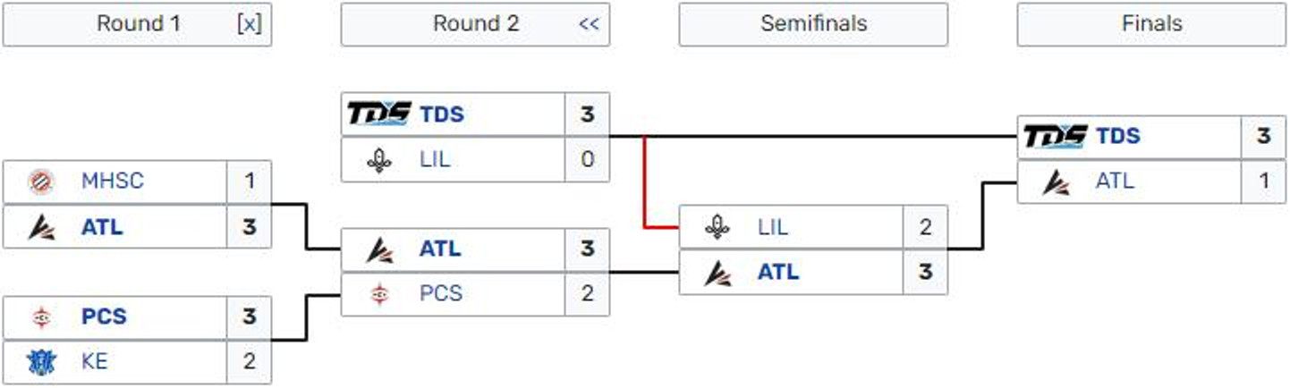Collapse Round 2 with the << arrows
The height and width of the screenshot is (388, 1290).
tap(588, 24)
